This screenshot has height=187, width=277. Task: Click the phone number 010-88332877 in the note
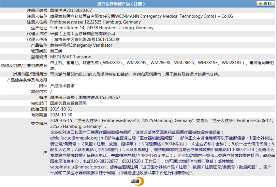click(104, 161)
